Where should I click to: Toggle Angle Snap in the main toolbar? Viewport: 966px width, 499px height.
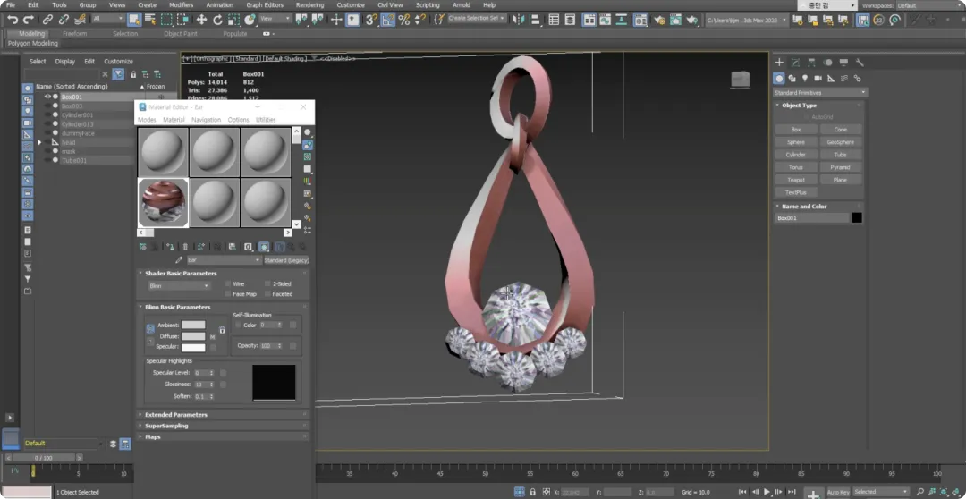click(x=387, y=20)
